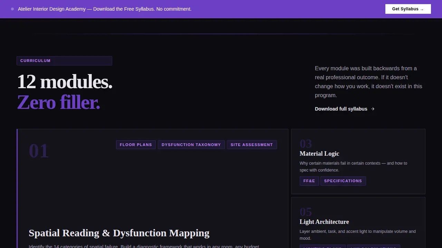
Task: Click the Material Logic description text
Action: (x=353, y=167)
